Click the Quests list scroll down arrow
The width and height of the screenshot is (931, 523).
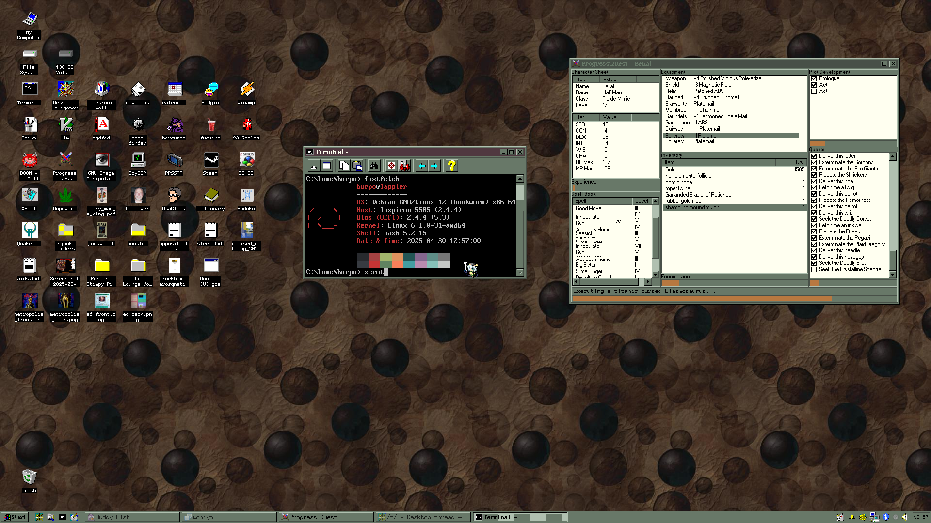[x=892, y=275]
